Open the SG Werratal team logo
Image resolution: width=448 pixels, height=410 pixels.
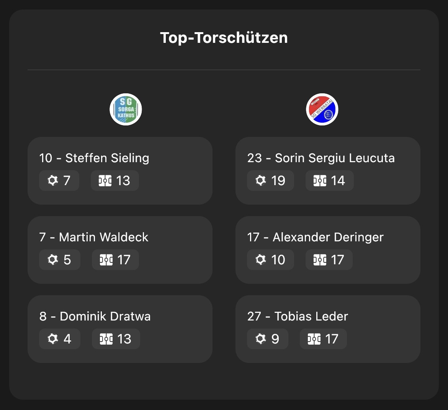(x=322, y=109)
